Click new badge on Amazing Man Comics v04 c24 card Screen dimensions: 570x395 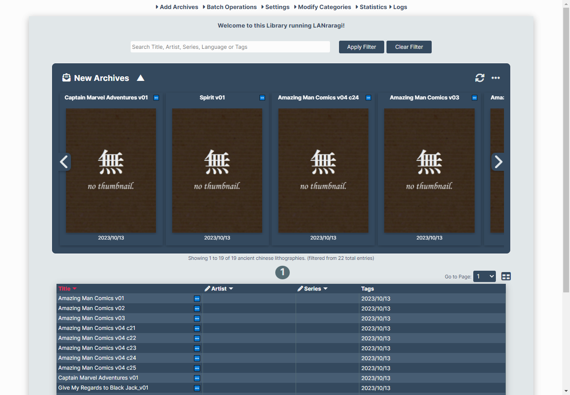(x=368, y=98)
